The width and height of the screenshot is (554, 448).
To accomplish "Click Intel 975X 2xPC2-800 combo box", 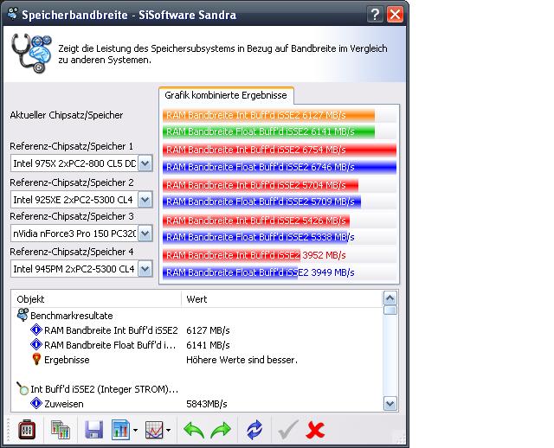I will click(81, 163).
